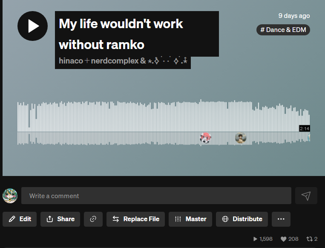This screenshot has height=248, width=325.
Task: Copy the track link with the chain icon
Action: point(93,219)
